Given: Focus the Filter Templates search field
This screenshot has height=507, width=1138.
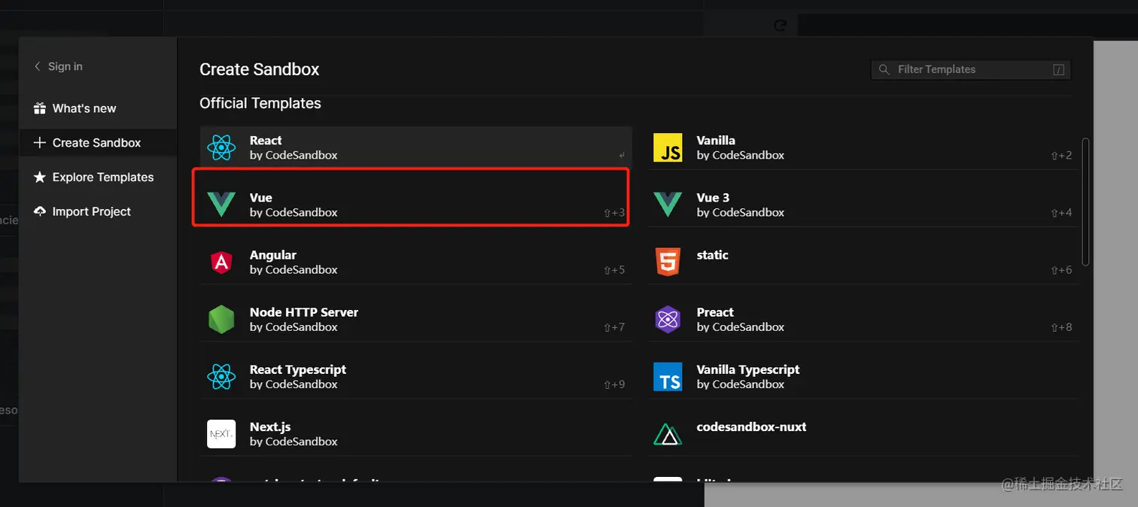Looking at the screenshot, I should pyautogui.click(x=971, y=69).
